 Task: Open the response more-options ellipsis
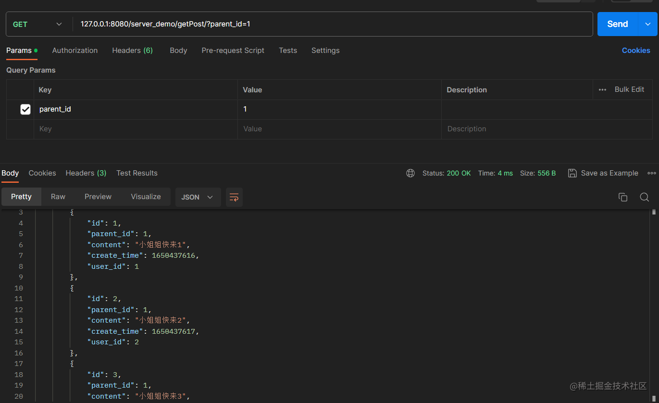(x=652, y=173)
